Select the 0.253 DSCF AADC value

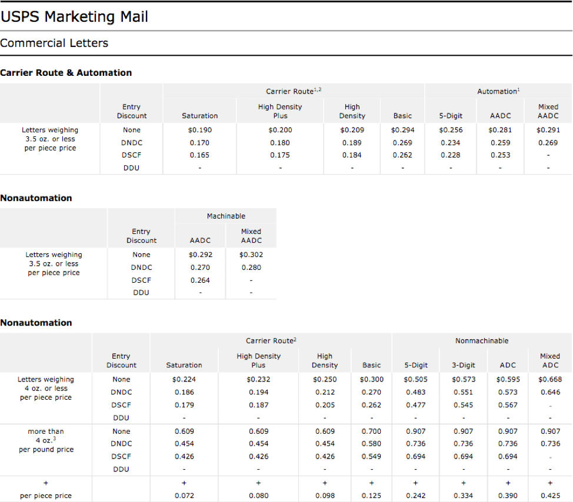pos(500,155)
